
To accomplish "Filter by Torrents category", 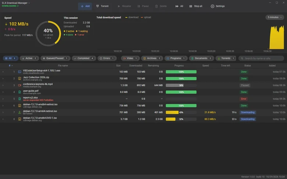I will [226, 58].
